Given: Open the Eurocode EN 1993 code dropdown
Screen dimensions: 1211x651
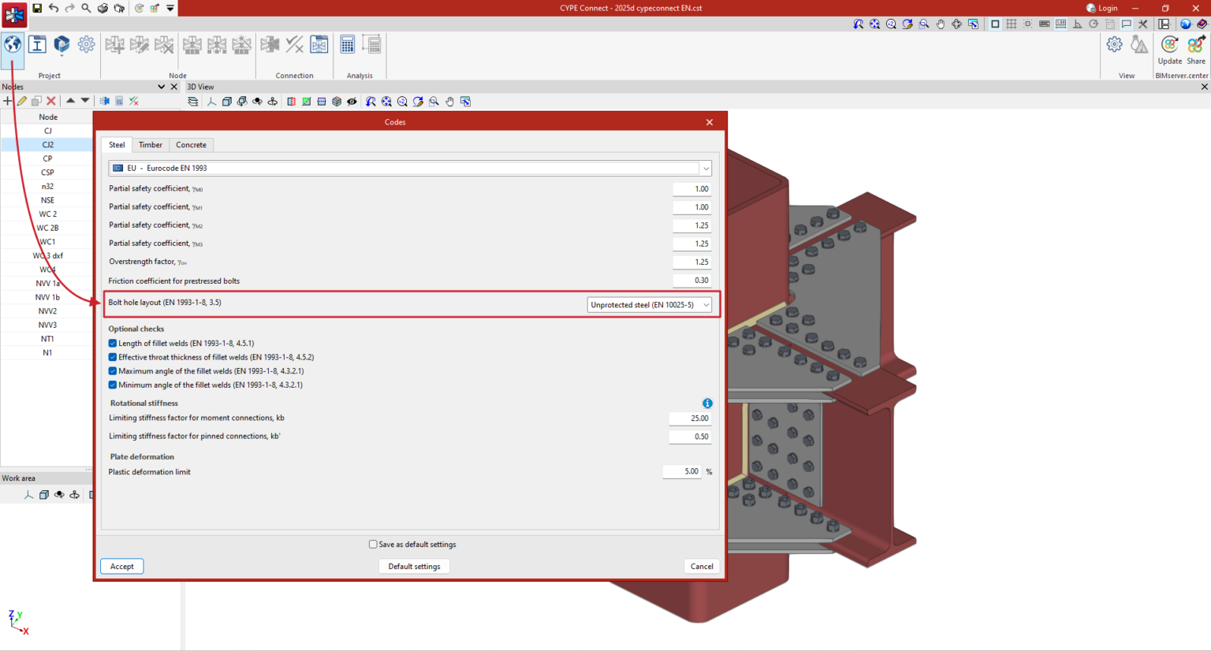Looking at the screenshot, I should (x=704, y=168).
